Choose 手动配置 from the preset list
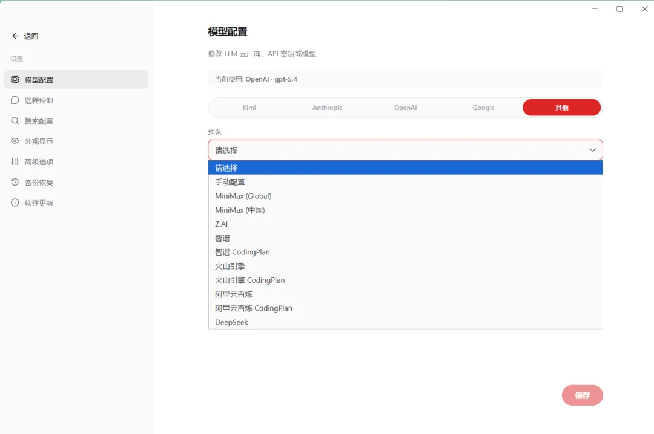654x434 pixels. click(x=405, y=182)
